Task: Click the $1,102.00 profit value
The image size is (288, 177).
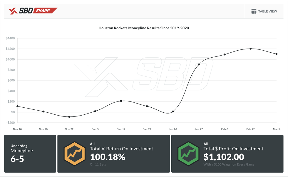Action: click(x=224, y=157)
